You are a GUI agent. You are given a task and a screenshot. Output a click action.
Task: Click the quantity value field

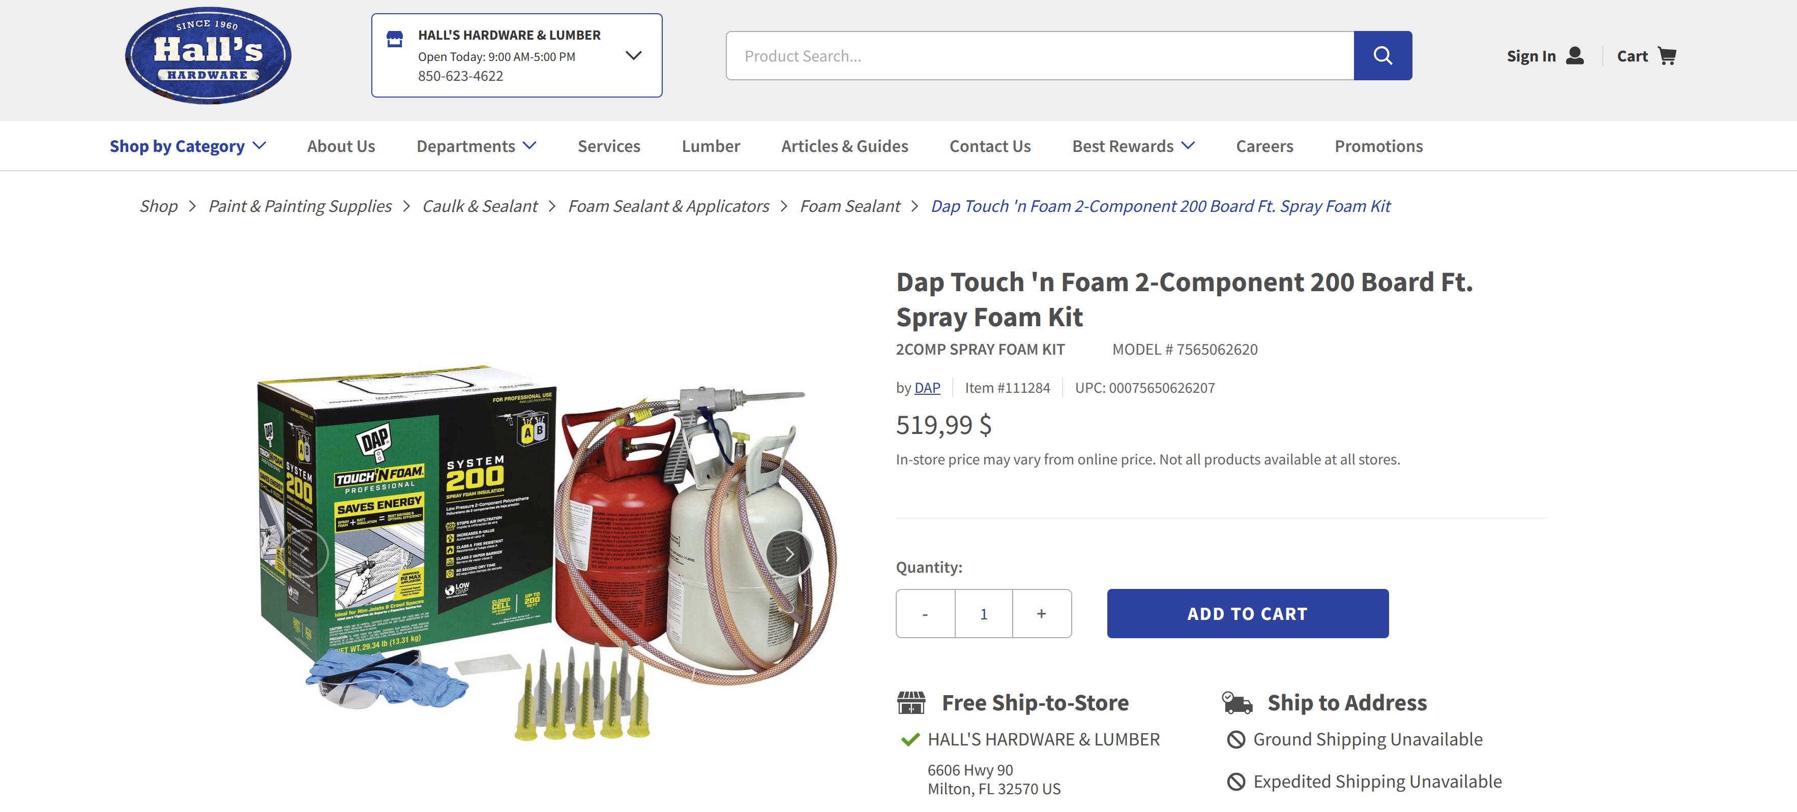point(984,614)
